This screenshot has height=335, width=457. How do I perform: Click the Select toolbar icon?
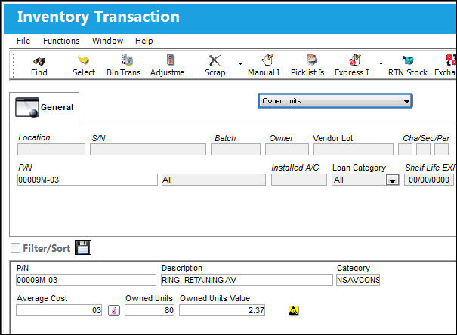tap(83, 60)
